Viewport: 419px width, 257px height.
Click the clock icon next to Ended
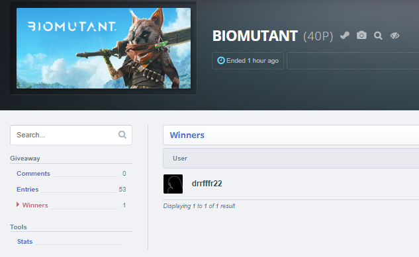click(x=220, y=61)
